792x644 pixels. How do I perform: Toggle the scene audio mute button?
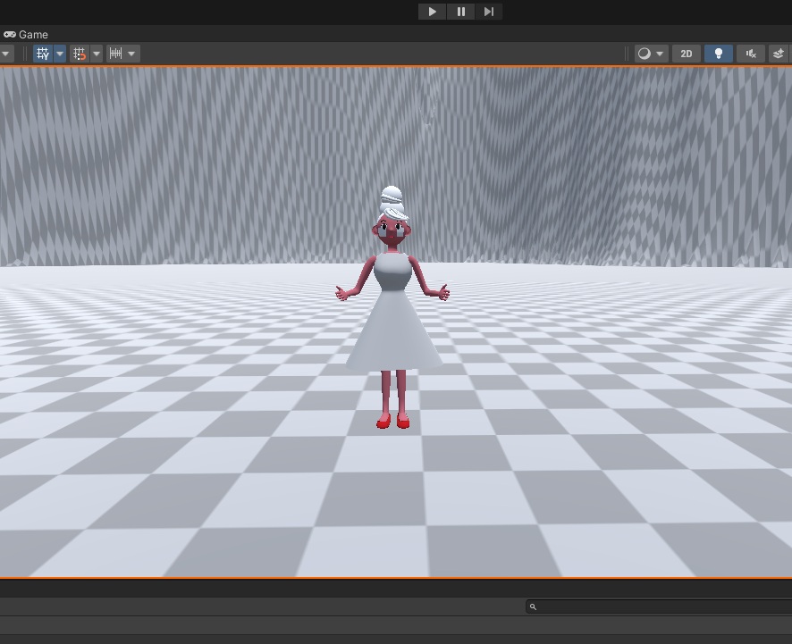tap(752, 54)
